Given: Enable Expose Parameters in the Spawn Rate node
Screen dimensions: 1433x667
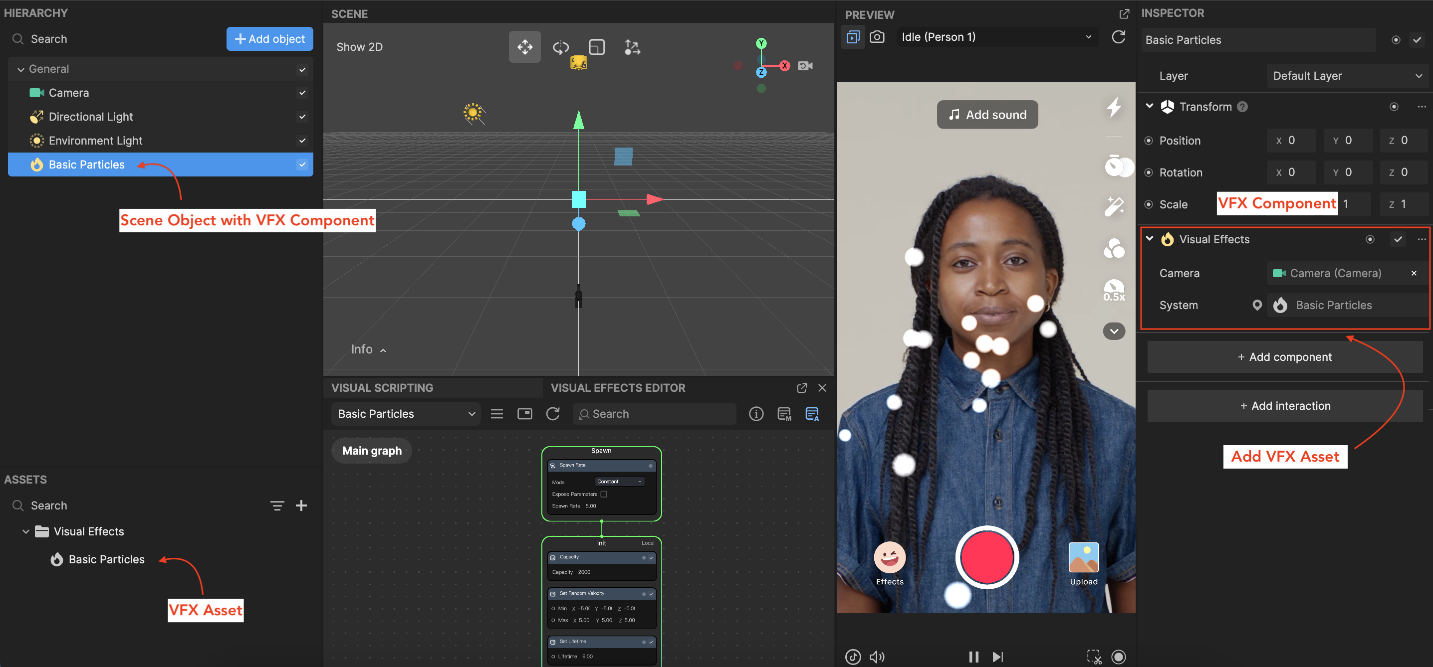Looking at the screenshot, I should [604, 494].
